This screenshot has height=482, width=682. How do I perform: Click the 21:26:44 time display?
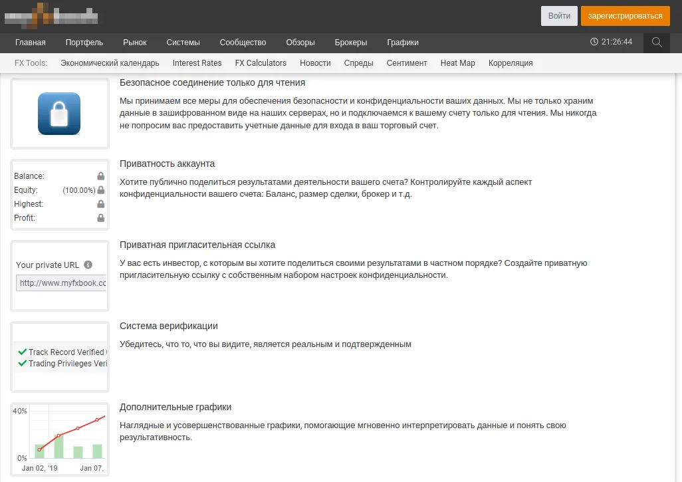coord(617,42)
